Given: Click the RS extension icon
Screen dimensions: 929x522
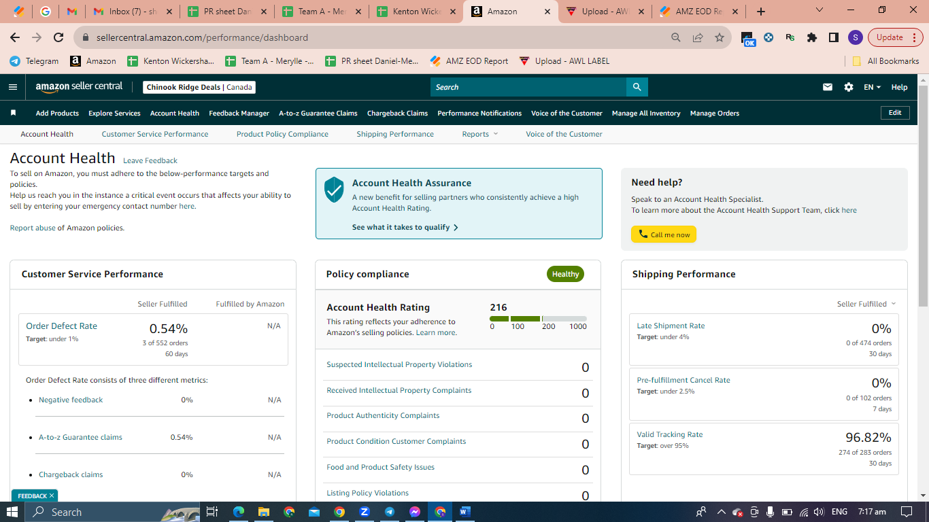Looking at the screenshot, I should 790,37.
